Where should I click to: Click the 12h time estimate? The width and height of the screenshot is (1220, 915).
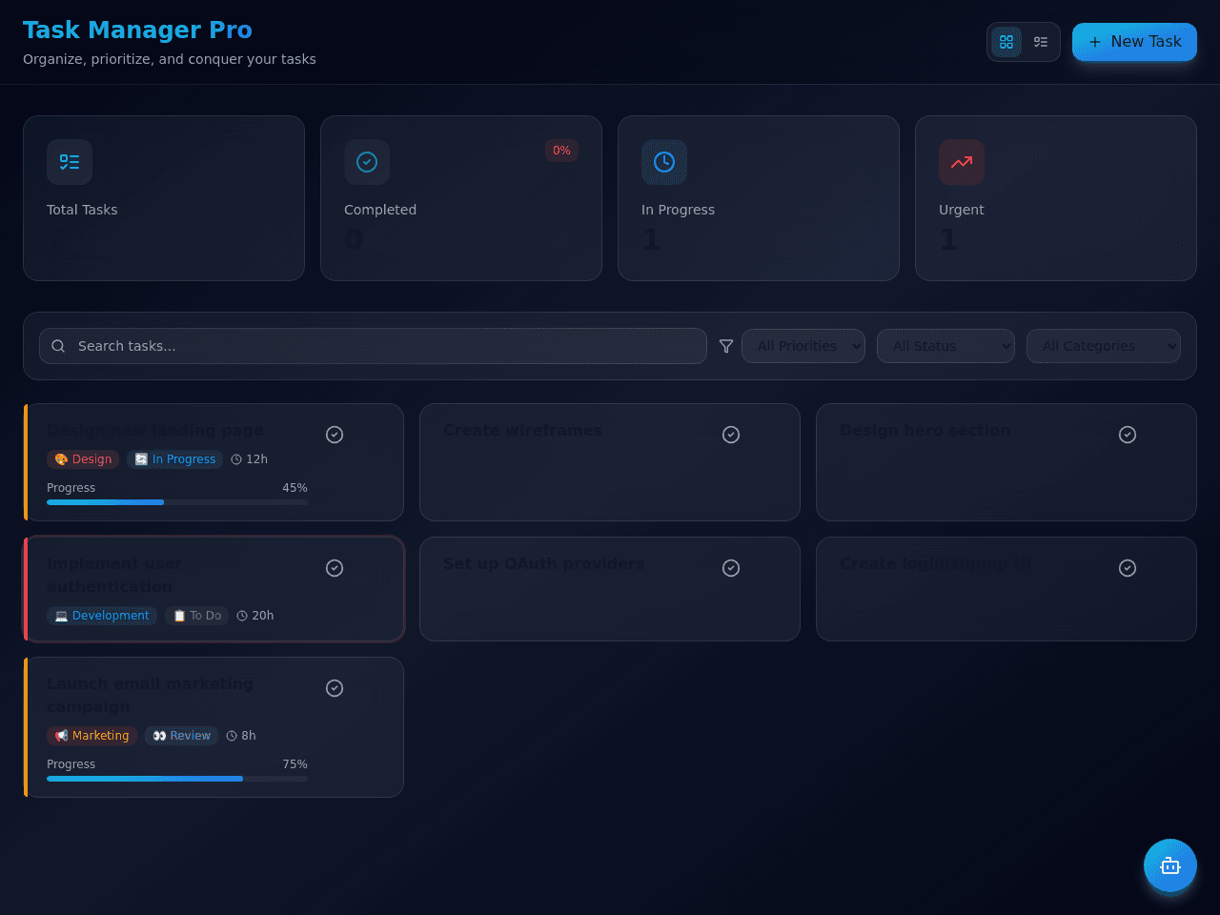tap(250, 459)
